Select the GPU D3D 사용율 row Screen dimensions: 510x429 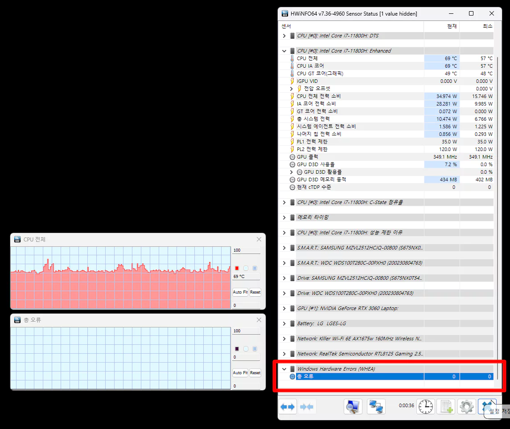tap(386, 164)
